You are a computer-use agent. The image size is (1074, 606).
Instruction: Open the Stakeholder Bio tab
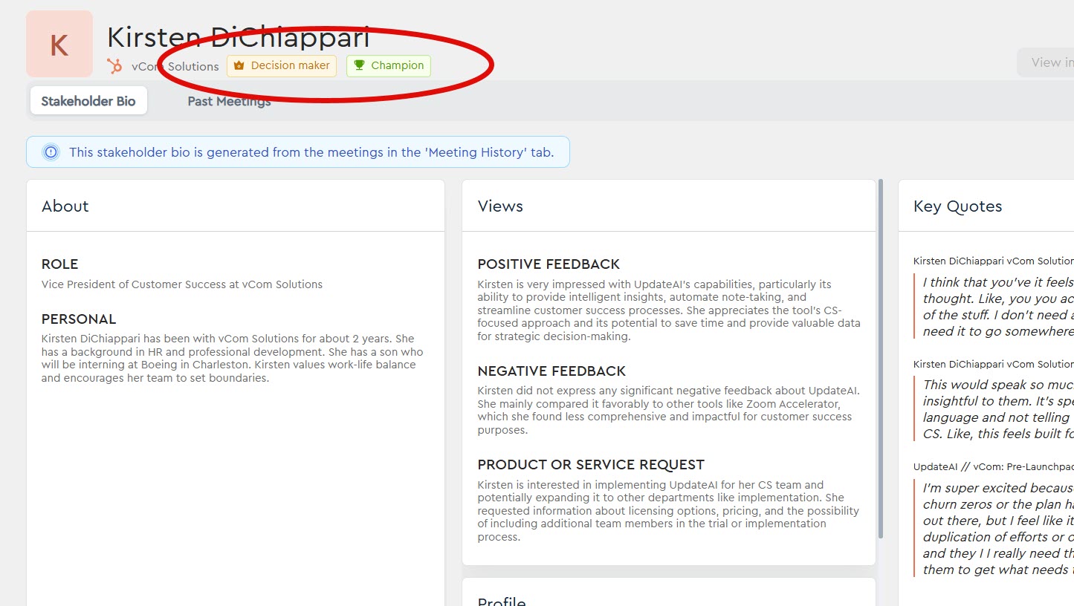click(88, 101)
